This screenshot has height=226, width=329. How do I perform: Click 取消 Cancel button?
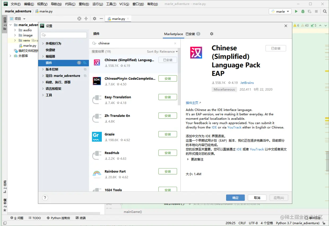[x=257, y=198]
